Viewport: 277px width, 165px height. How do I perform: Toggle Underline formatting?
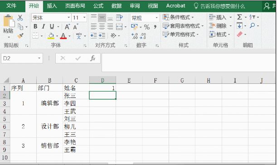coord(52,26)
